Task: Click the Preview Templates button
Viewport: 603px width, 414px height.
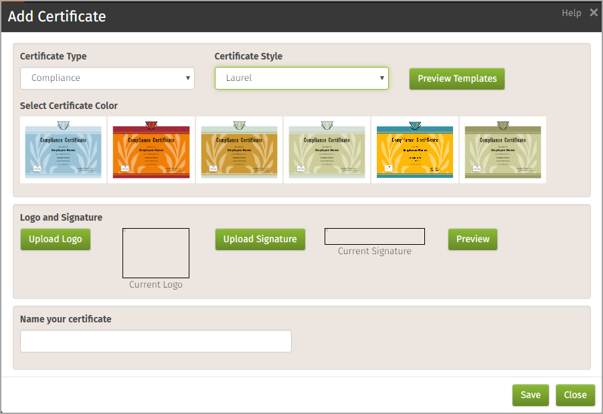Action: pos(457,79)
